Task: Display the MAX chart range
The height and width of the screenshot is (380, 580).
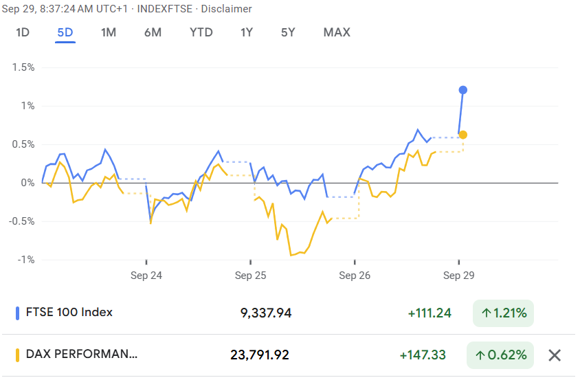Action: [x=337, y=32]
